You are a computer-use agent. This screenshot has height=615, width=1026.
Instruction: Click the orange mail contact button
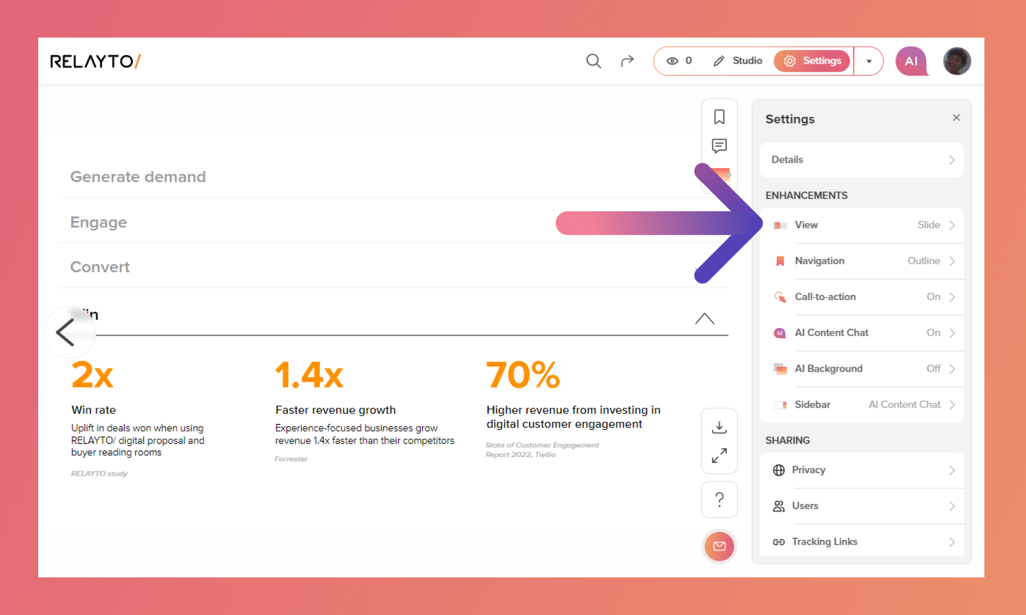click(x=719, y=546)
